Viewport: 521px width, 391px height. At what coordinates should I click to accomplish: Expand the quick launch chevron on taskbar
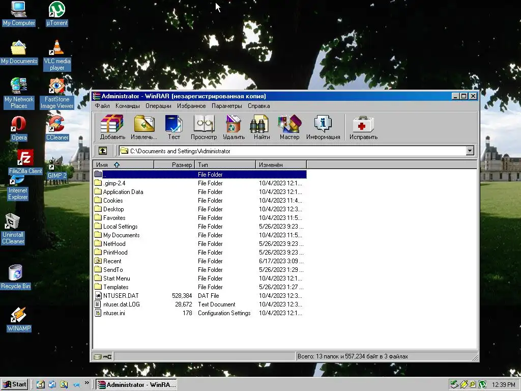click(x=86, y=383)
